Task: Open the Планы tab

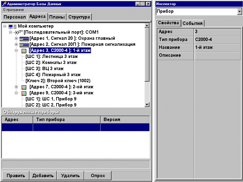Action: coord(57,17)
